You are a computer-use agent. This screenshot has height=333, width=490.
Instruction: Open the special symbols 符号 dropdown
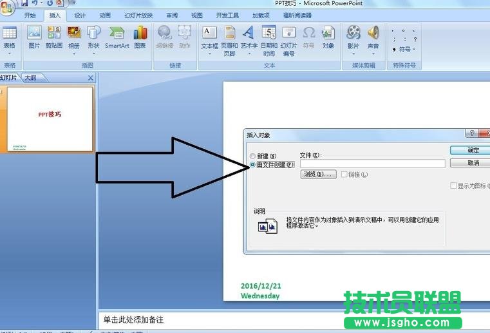(x=406, y=50)
